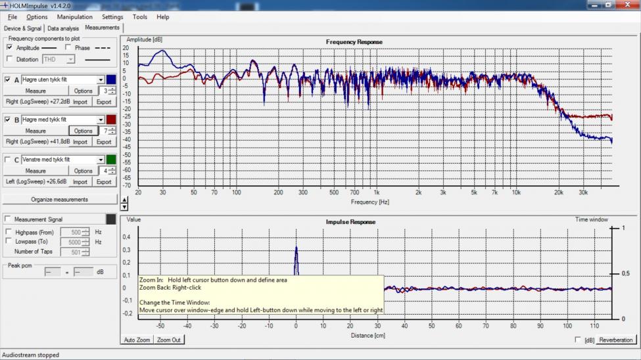Switch to the Data analysis tab
Viewport: 641px width, 360px height.
pyautogui.click(x=63, y=28)
